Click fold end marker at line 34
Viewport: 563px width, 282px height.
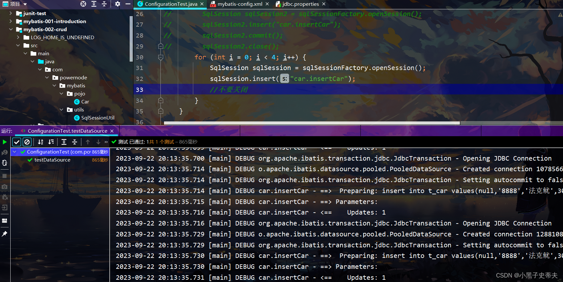[x=161, y=101]
